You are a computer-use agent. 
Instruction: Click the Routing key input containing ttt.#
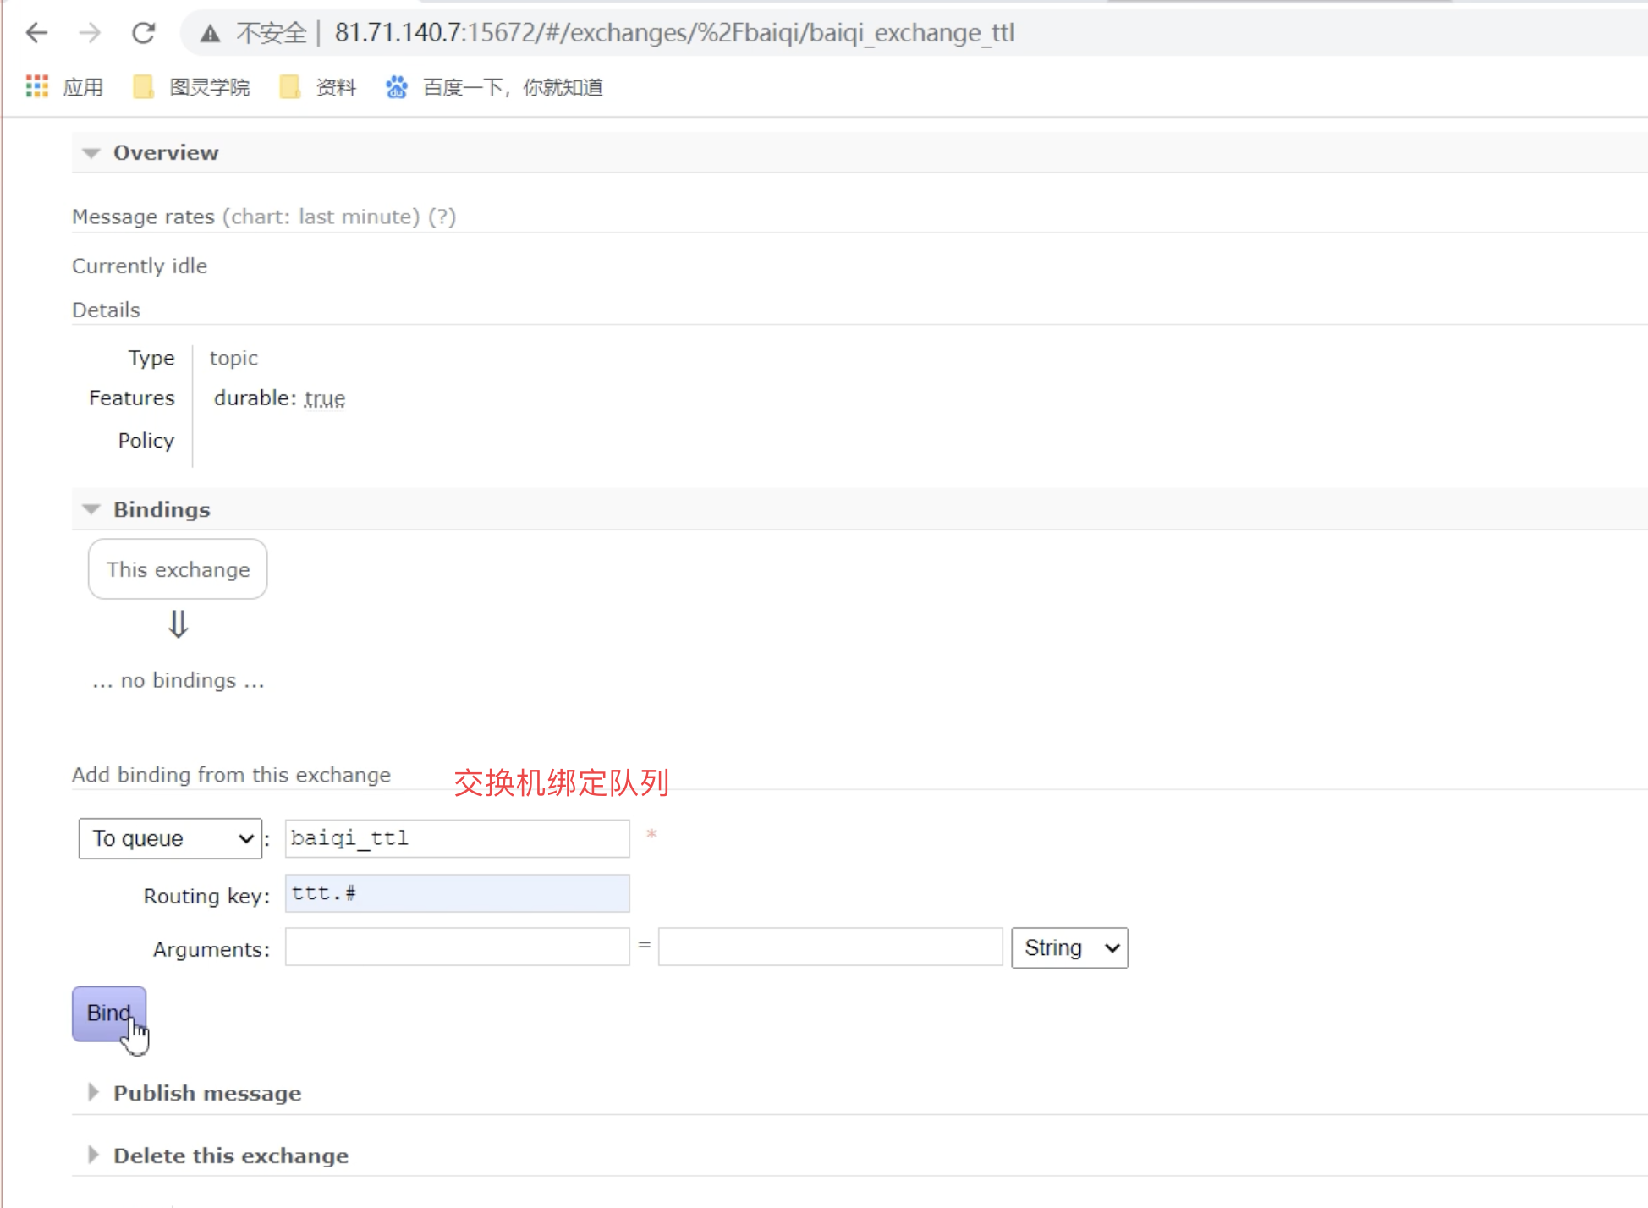coord(457,892)
